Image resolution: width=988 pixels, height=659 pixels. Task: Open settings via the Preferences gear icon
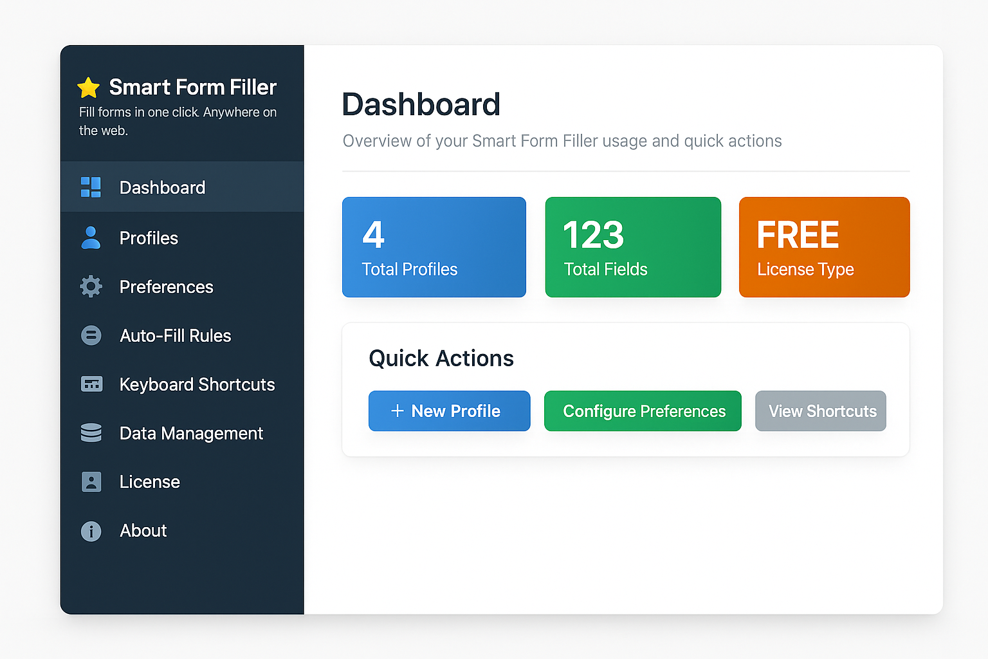pos(91,286)
